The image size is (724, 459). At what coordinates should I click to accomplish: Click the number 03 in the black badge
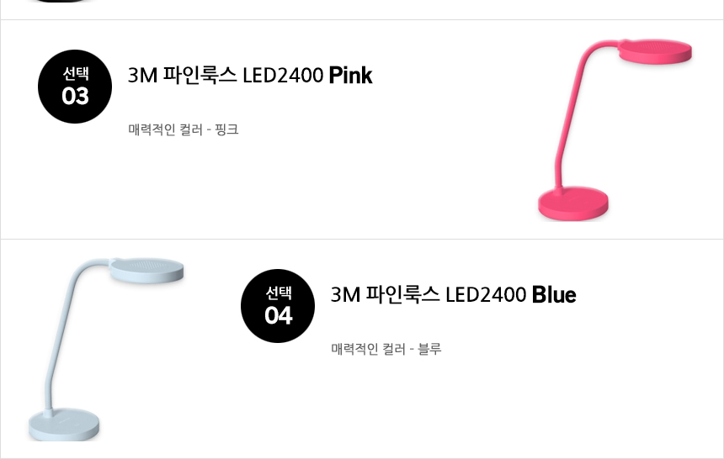click(x=75, y=97)
